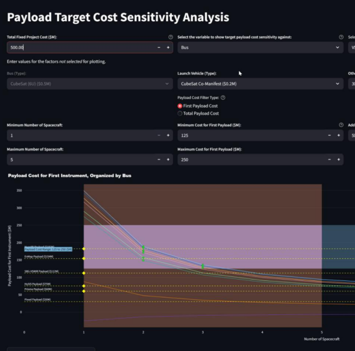Click the disabled CubeSat (6U) Bus Type dropdown
The width and height of the screenshot is (355, 351).
click(x=90, y=84)
